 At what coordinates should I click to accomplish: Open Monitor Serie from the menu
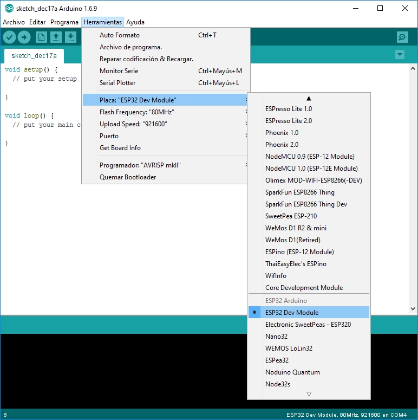click(x=166, y=71)
